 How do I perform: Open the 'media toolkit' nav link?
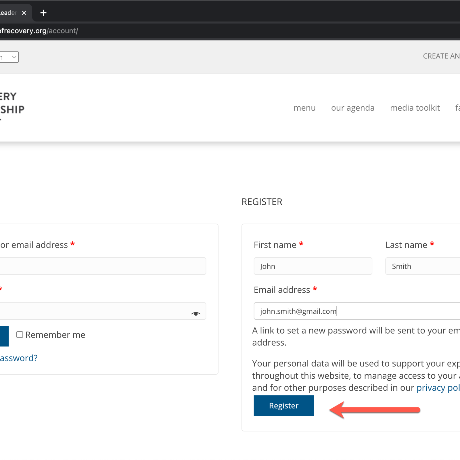click(x=415, y=108)
